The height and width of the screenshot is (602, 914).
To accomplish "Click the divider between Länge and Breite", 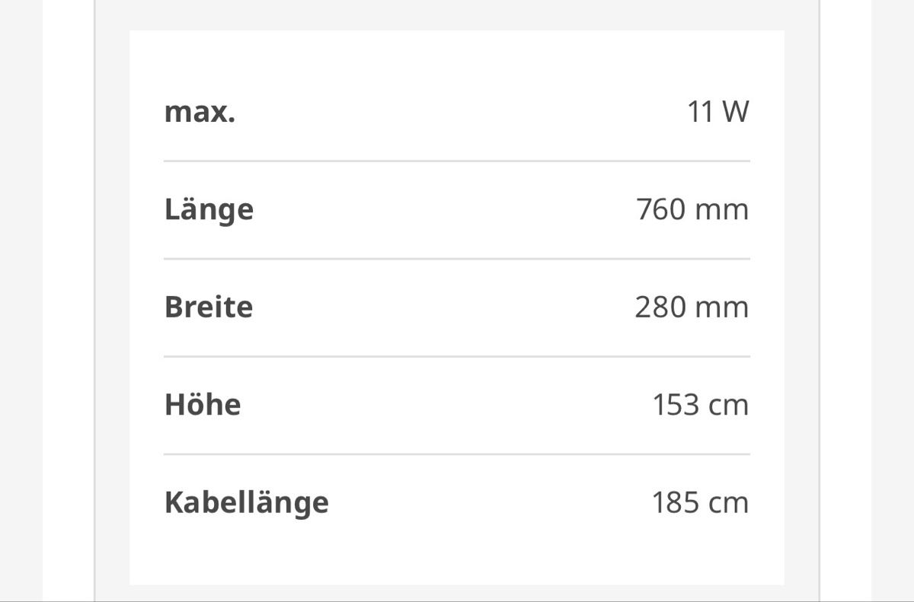I will (457, 259).
